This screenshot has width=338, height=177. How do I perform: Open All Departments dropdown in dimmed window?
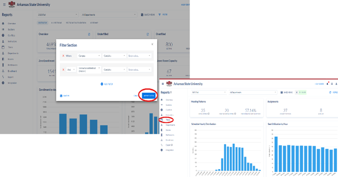pos(109,15)
